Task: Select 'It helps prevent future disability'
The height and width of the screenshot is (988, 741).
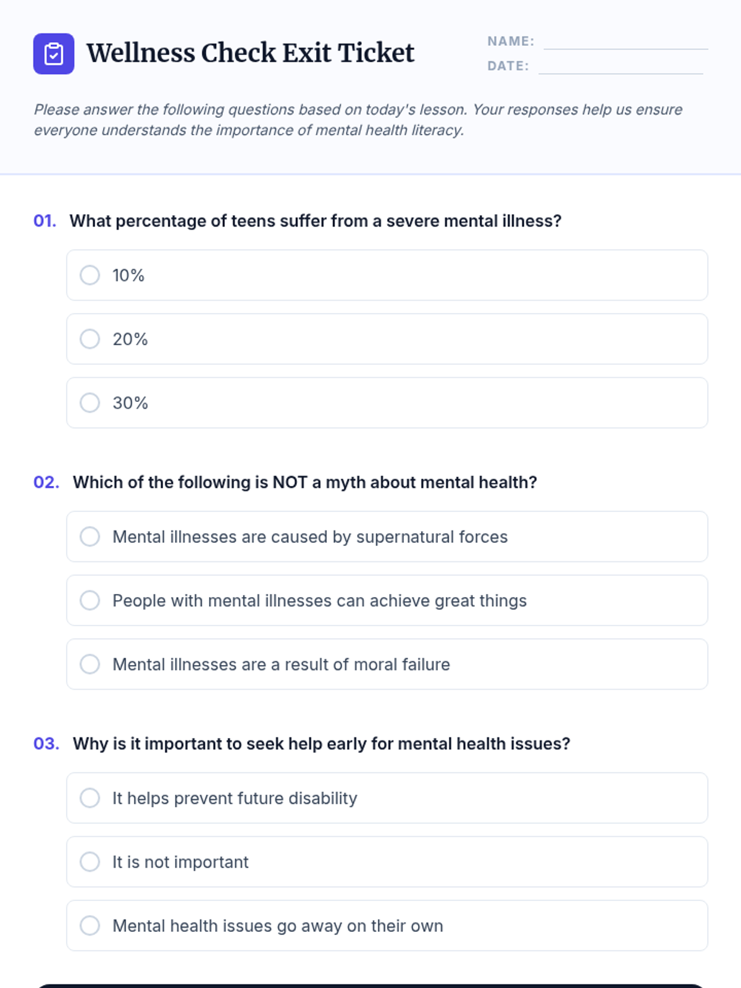Action: 90,798
